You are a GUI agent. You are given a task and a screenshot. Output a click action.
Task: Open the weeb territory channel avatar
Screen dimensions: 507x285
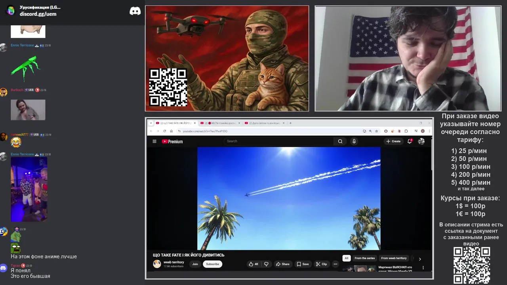[157, 264]
